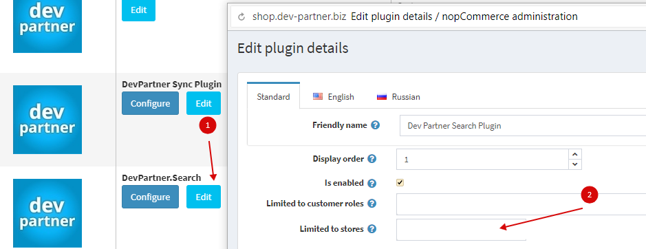This screenshot has width=646, height=249.
Task: Click the DevPartner.Search plugin logo thumbnail
Action: click(47, 213)
